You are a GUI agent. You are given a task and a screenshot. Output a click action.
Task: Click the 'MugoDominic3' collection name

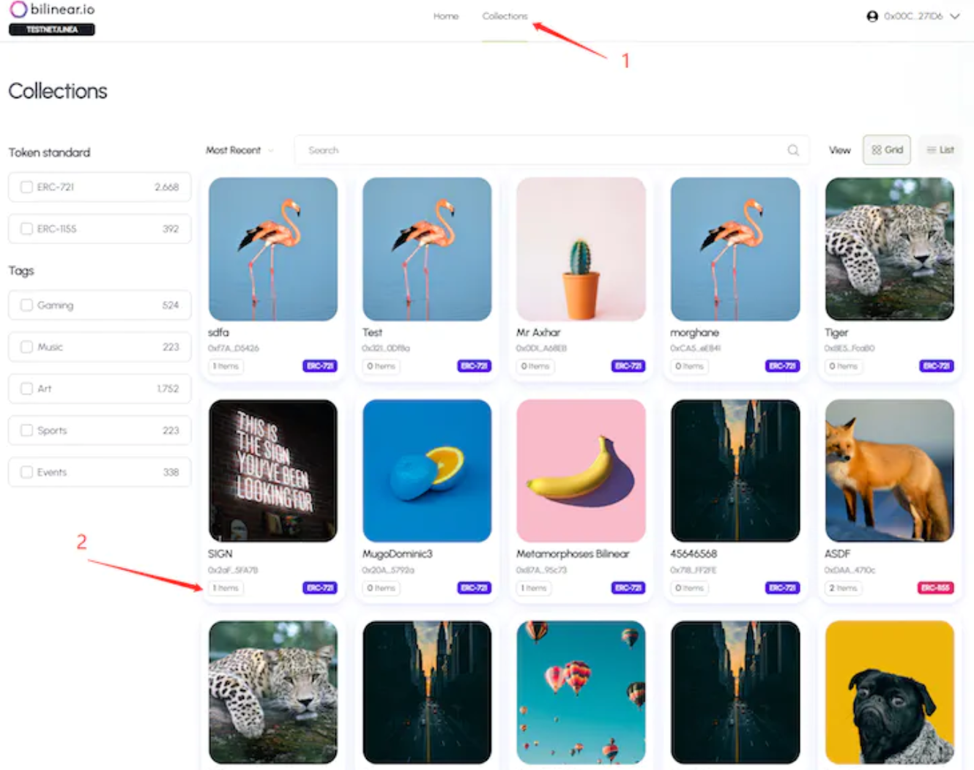[x=398, y=554]
